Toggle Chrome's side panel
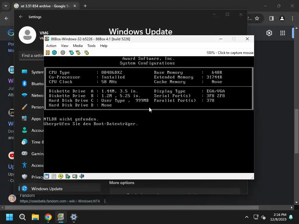299x224 pixels. point(271,18)
